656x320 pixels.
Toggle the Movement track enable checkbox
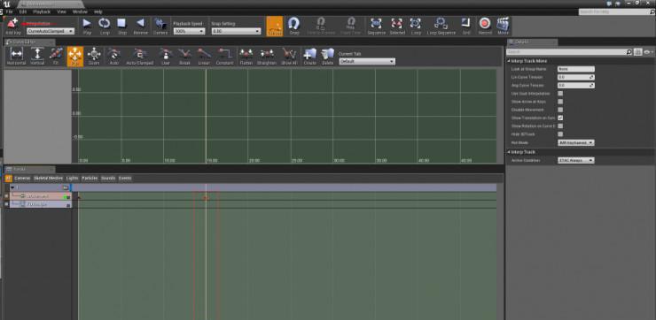(x=6, y=196)
